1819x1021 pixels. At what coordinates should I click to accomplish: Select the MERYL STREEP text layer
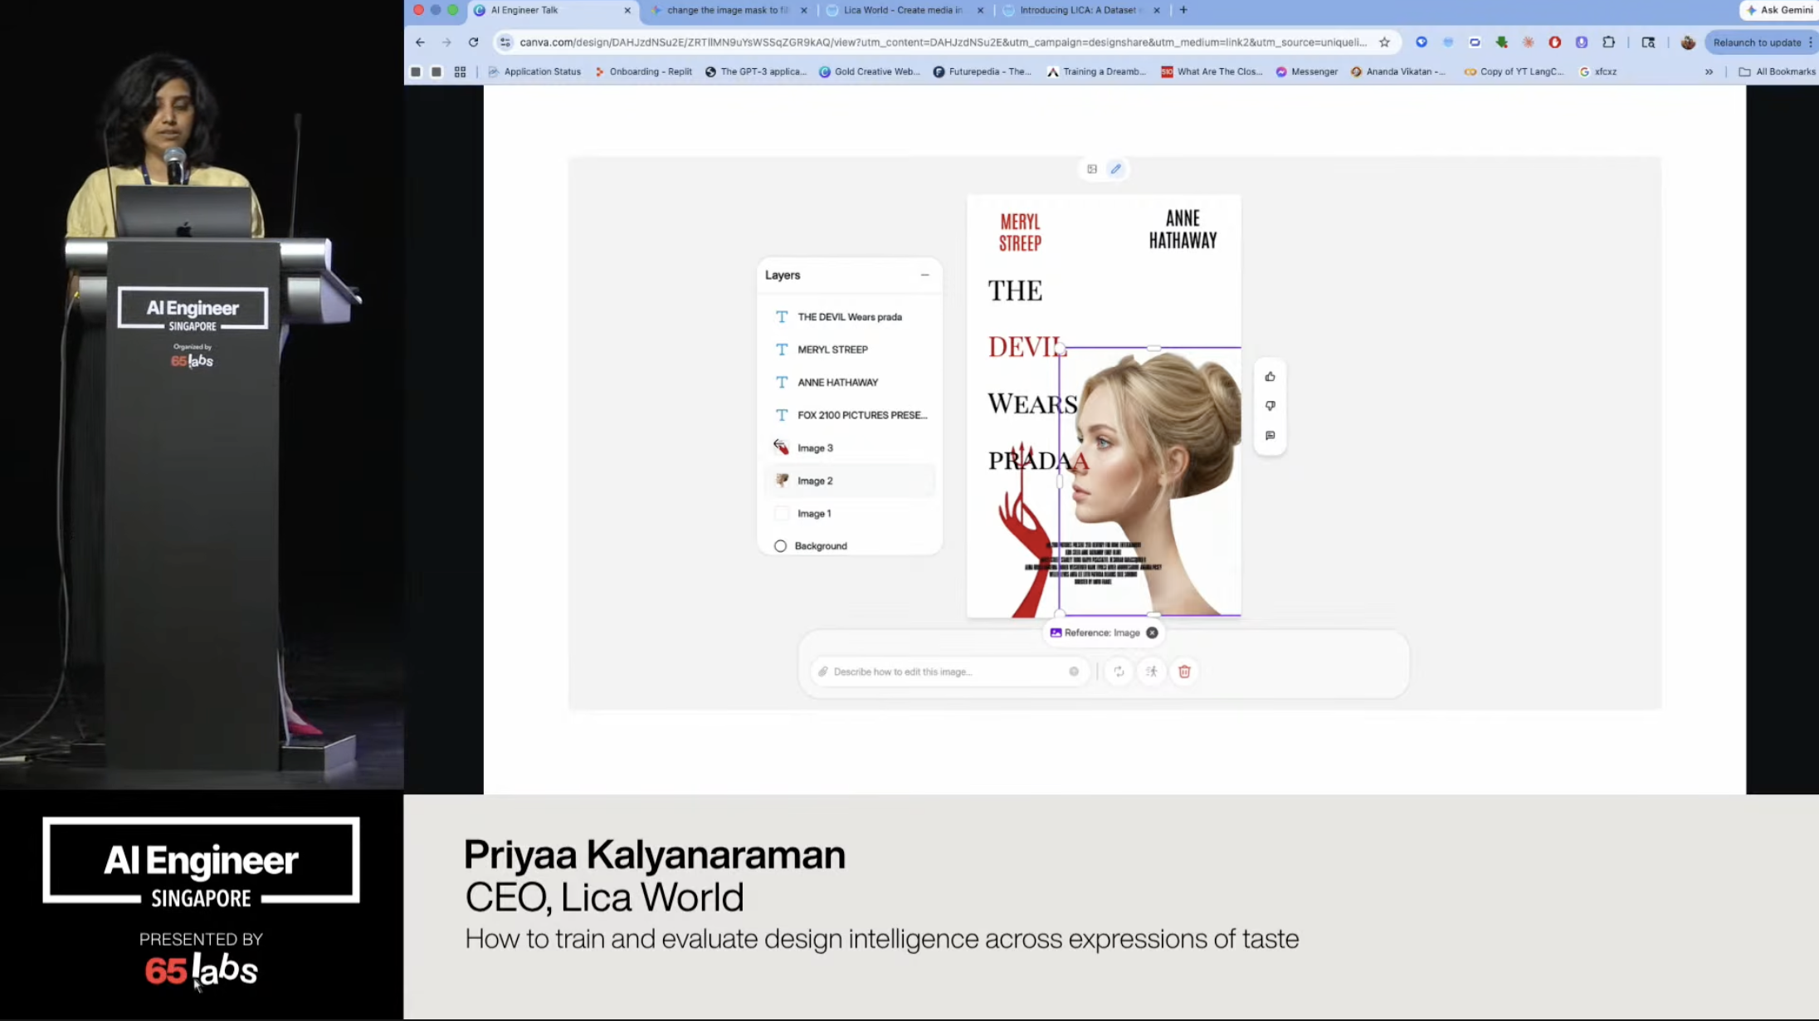click(x=849, y=349)
